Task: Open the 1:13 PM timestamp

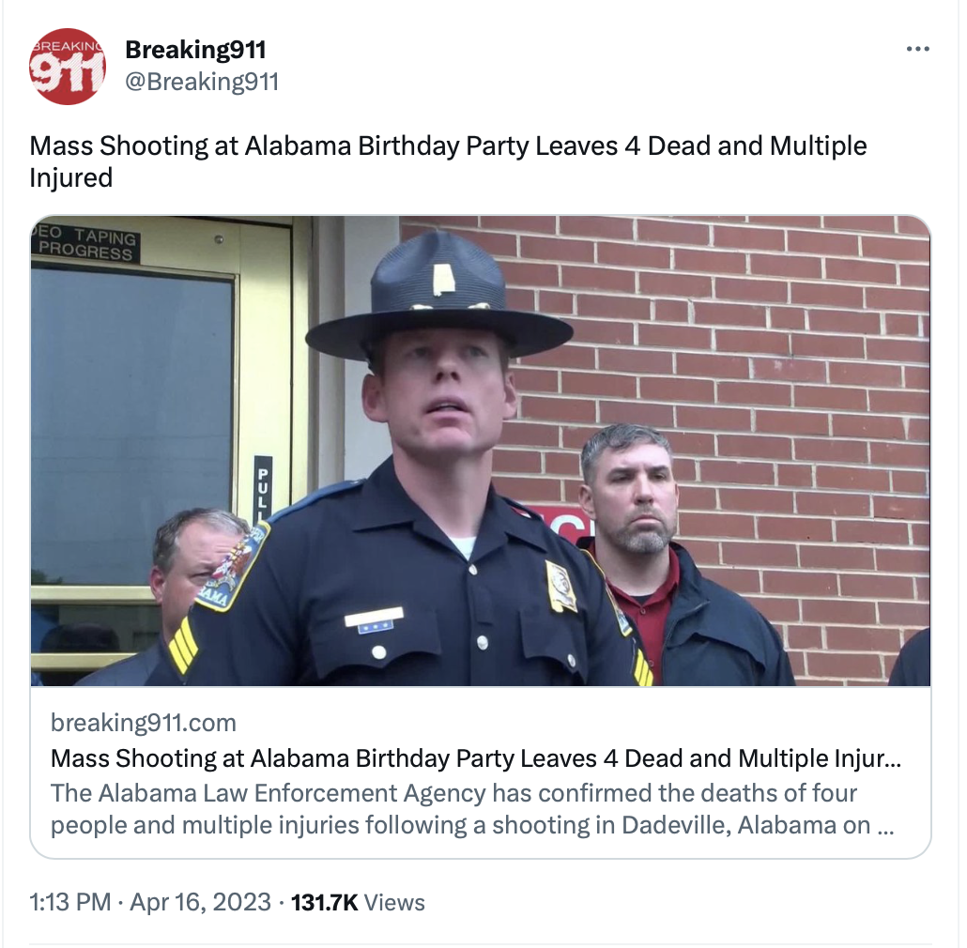Action: coord(69,902)
